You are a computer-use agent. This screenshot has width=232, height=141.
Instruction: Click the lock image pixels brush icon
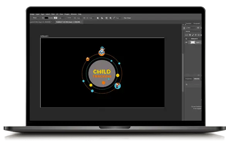pyautogui.click(x=193, y=35)
